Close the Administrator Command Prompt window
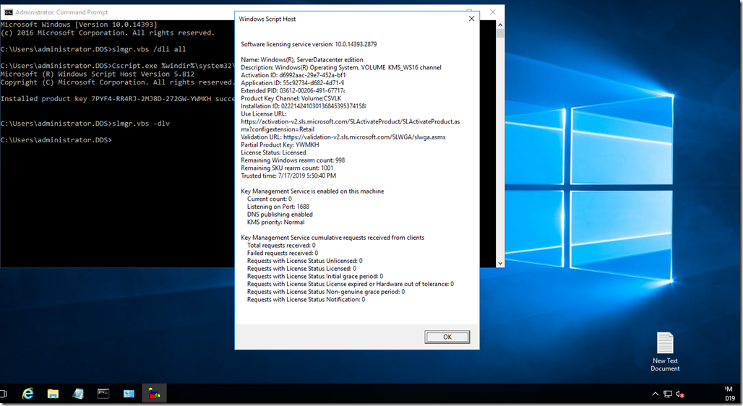The width and height of the screenshot is (743, 406). 494,12
